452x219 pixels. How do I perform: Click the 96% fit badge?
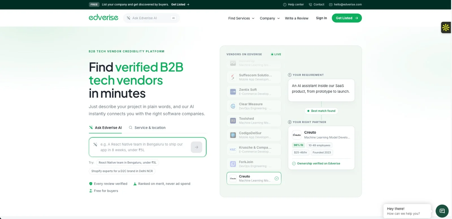298,145
